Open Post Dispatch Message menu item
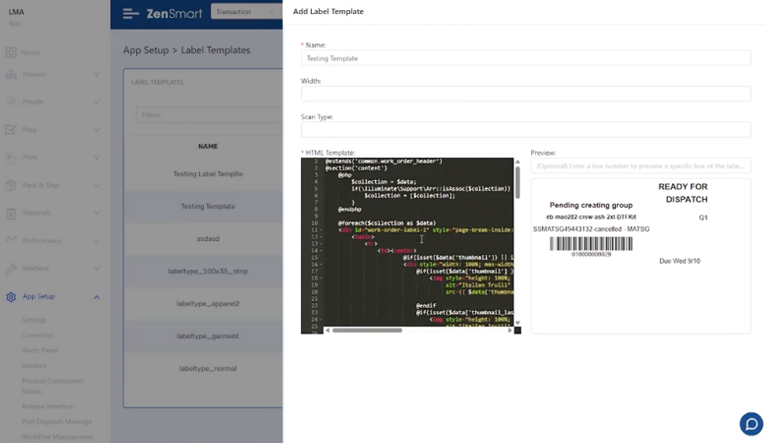 (57, 421)
